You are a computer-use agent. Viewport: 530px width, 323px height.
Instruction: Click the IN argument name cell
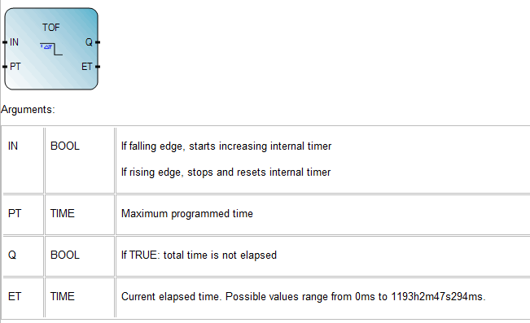pyautogui.click(x=24, y=160)
